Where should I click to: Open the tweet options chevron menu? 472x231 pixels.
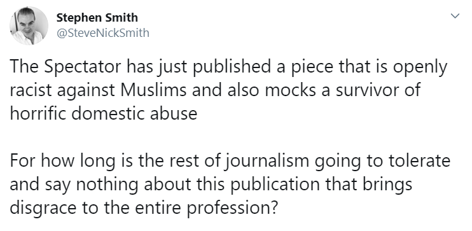455,16
